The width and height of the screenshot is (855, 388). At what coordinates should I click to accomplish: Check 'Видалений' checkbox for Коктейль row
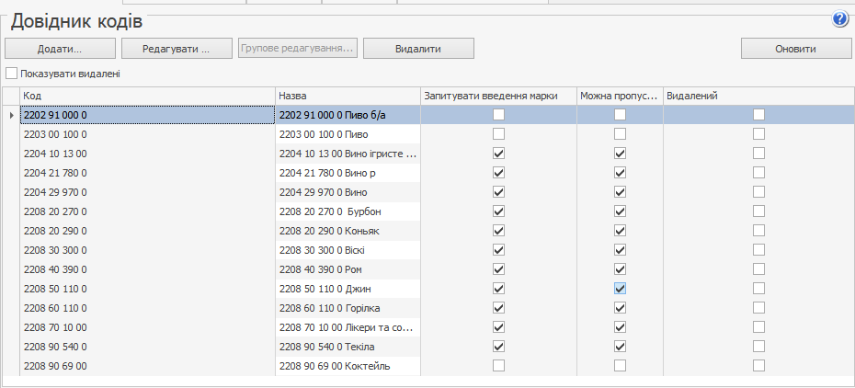[758, 366]
